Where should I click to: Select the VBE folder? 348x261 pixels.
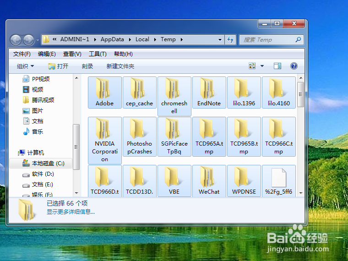point(174,181)
